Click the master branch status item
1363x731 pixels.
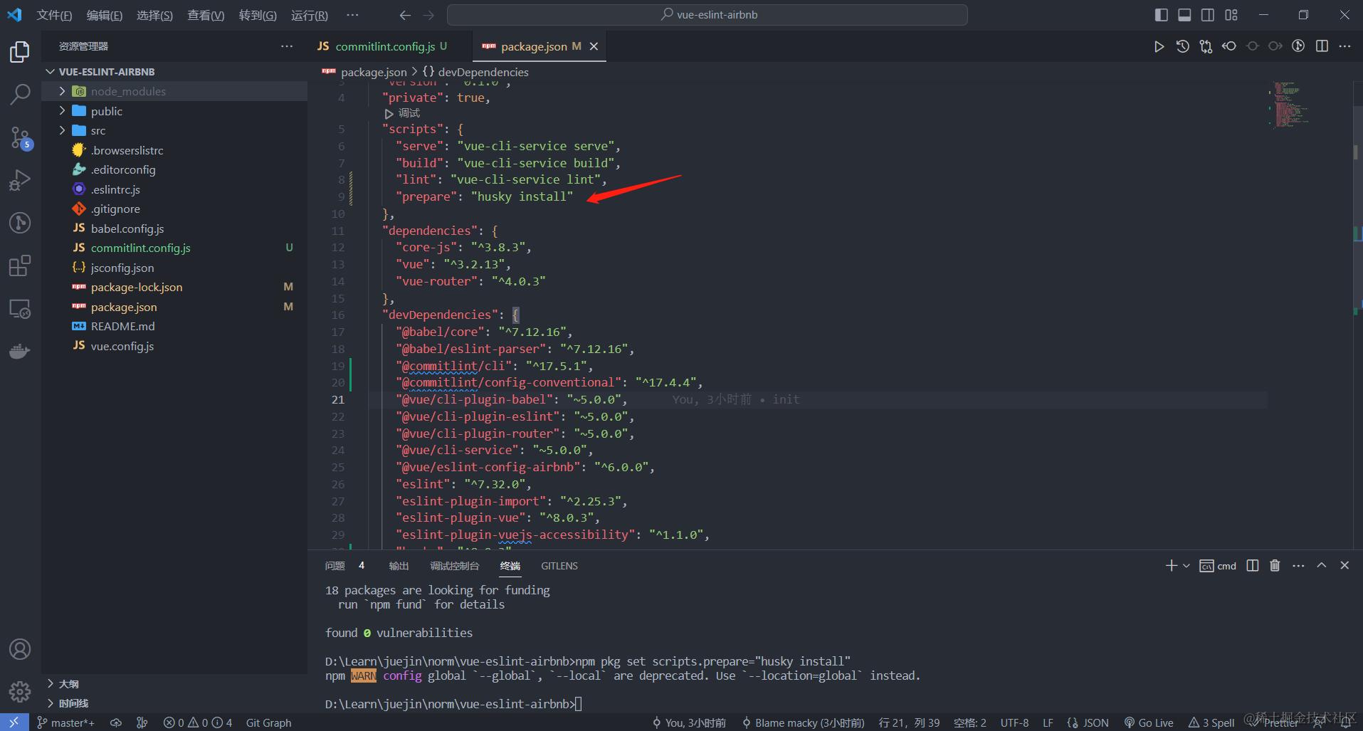66,722
